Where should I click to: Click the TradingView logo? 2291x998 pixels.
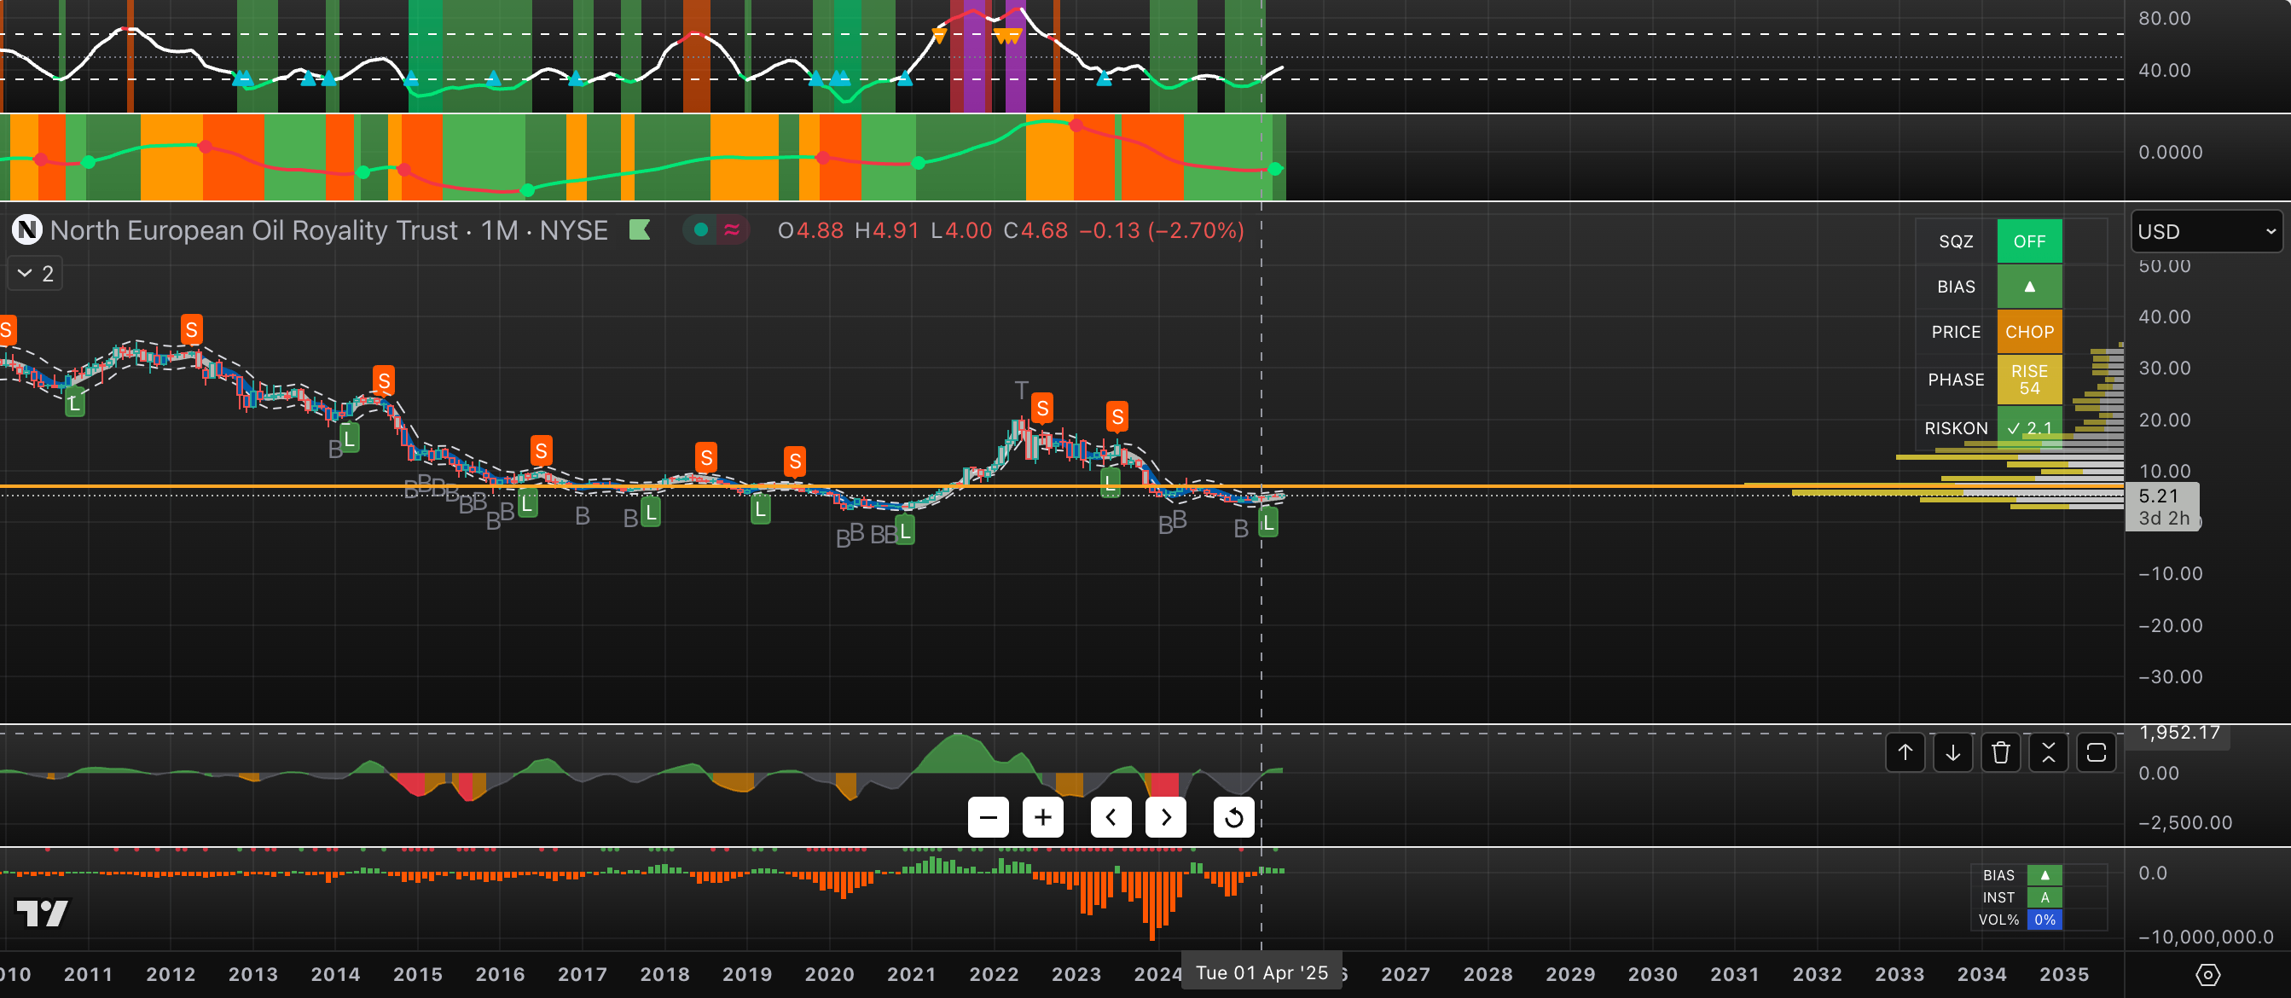click(42, 914)
